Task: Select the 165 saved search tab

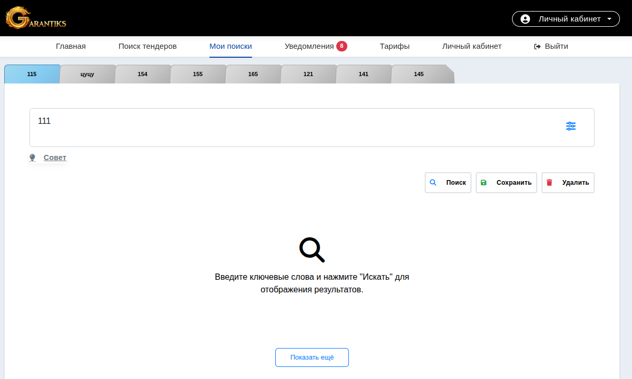Action: 253,74
